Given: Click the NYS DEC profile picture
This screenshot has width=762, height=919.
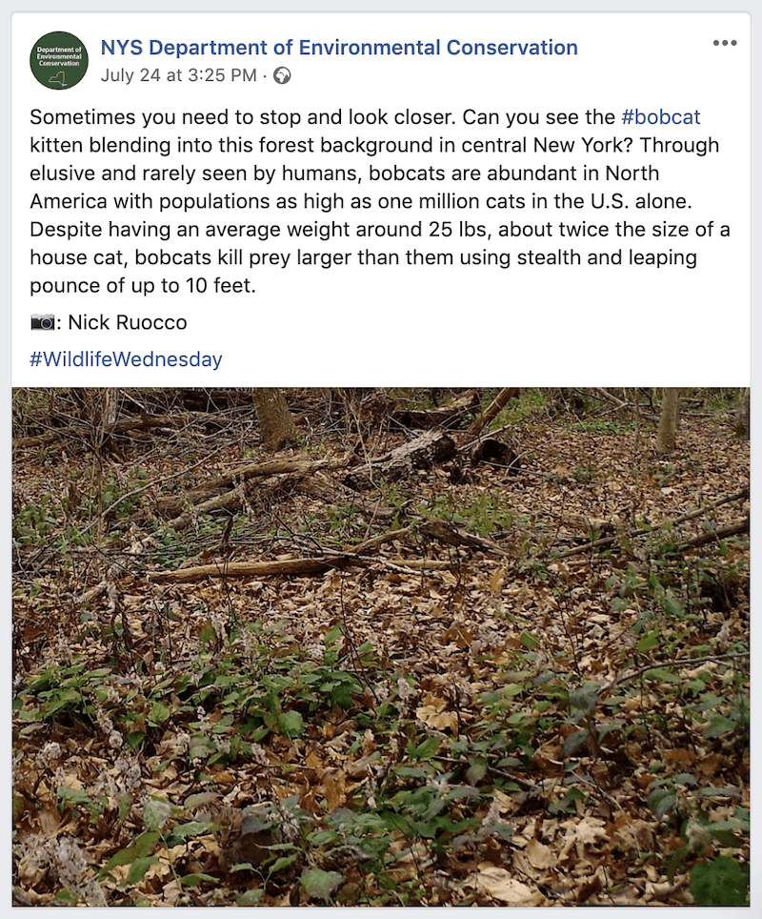Looking at the screenshot, I should pyautogui.click(x=59, y=60).
